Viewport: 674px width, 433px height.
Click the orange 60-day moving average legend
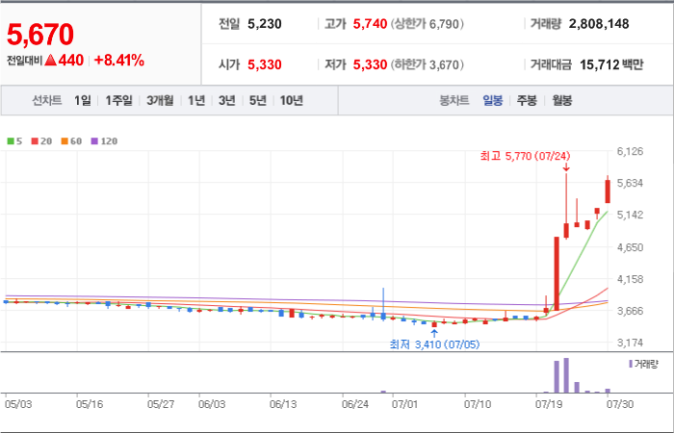(71, 140)
